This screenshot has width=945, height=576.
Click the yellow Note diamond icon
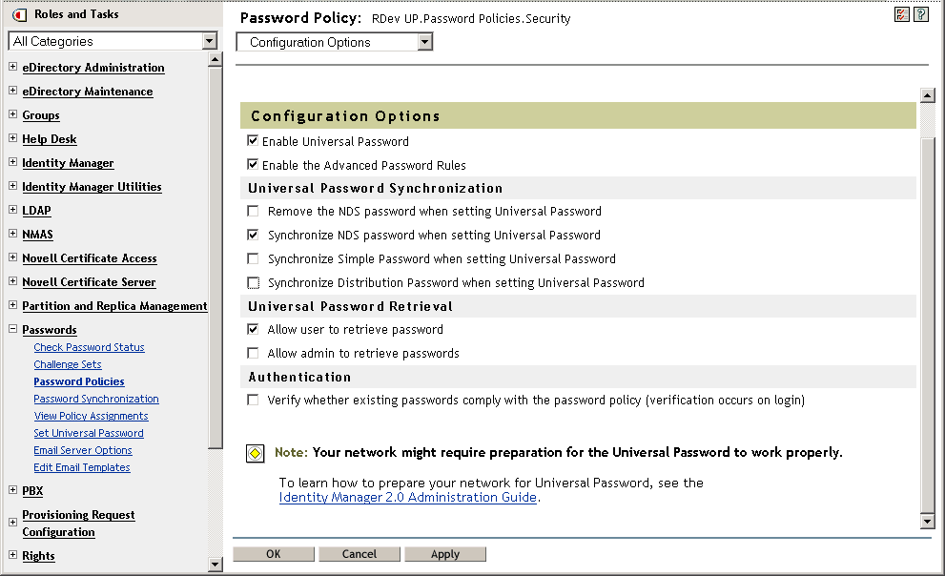[254, 453]
